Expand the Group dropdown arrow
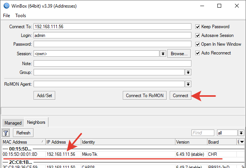The image size is (246, 168). point(188,72)
